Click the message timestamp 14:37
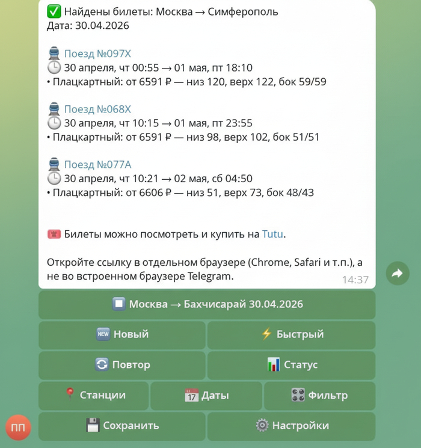 pos(354,280)
